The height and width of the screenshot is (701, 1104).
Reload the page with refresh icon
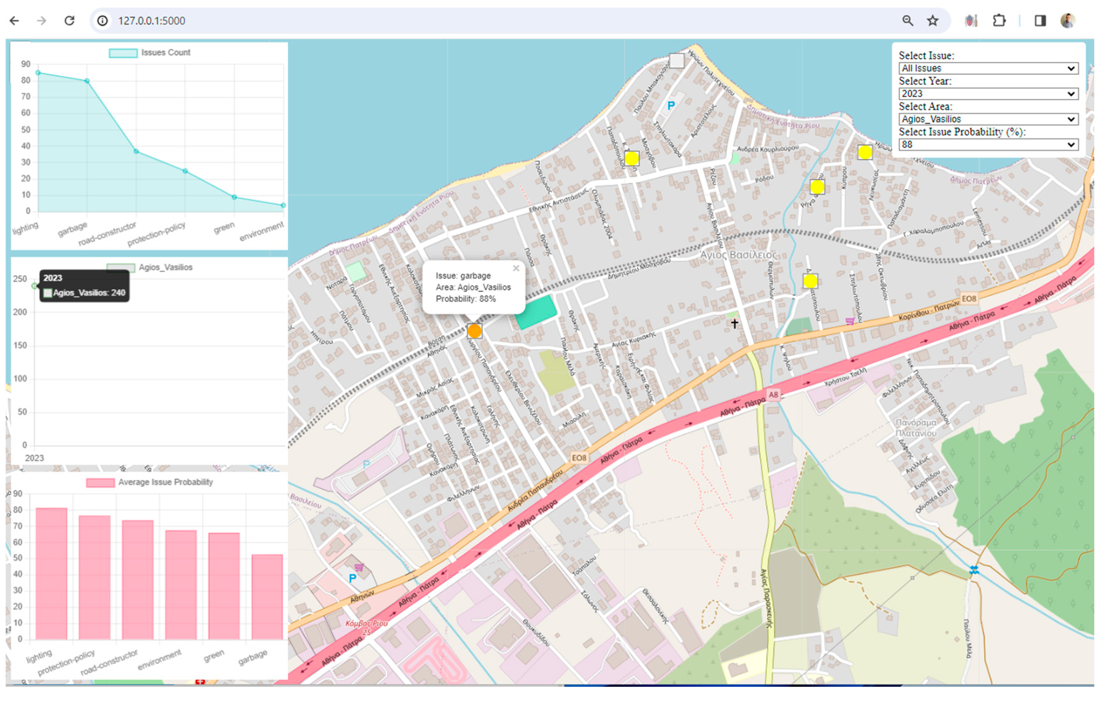69,21
